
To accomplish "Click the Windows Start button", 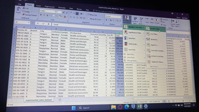I will [74, 108].
